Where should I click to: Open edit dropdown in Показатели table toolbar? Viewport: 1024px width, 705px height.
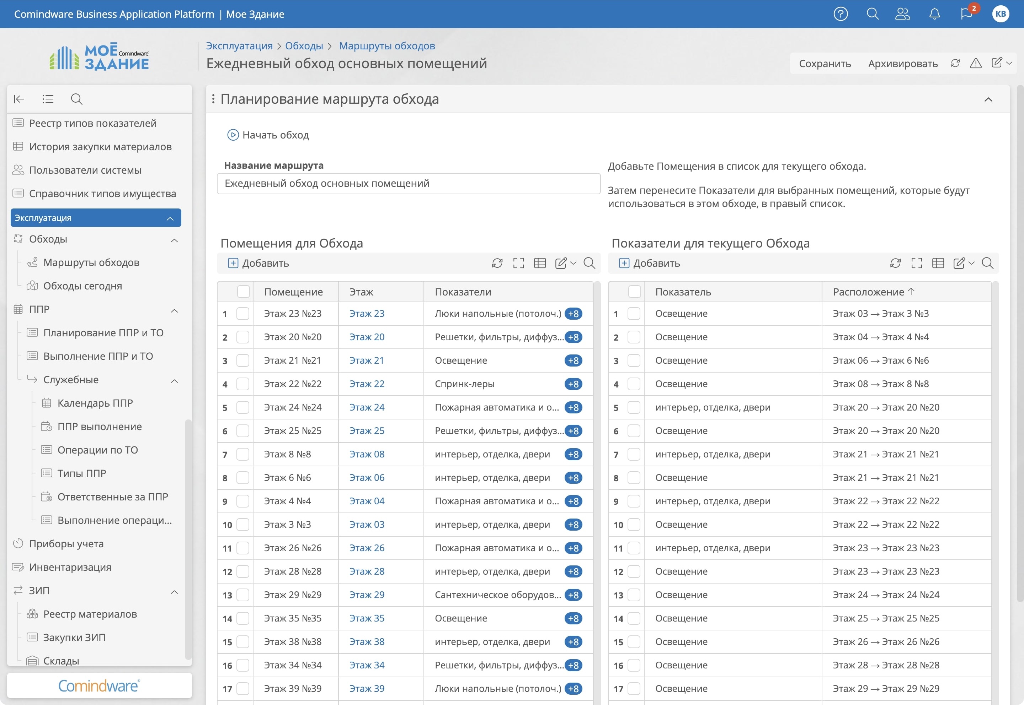pyautogui.click(x=964, y=263)
